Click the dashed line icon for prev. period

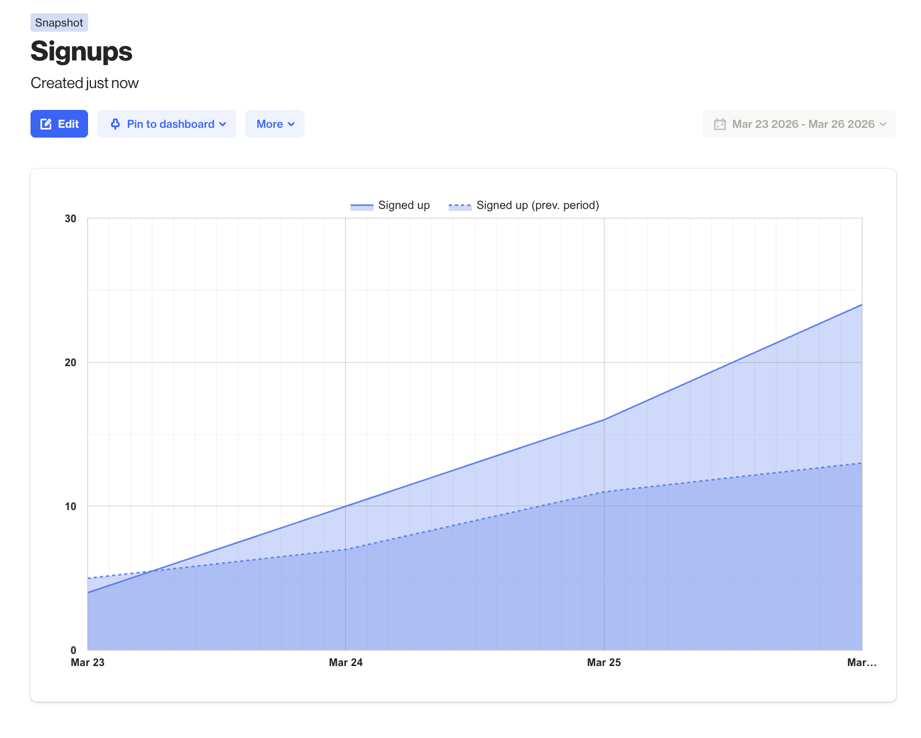click(x=460, y=206)
